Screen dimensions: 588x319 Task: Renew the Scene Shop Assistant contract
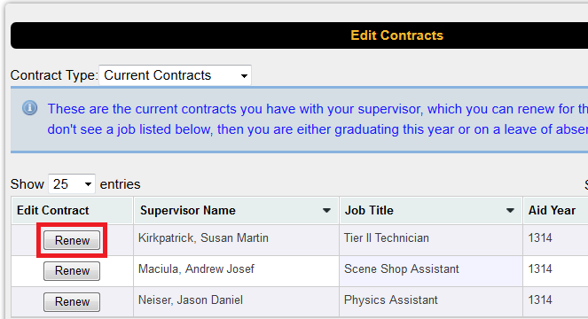72,270
